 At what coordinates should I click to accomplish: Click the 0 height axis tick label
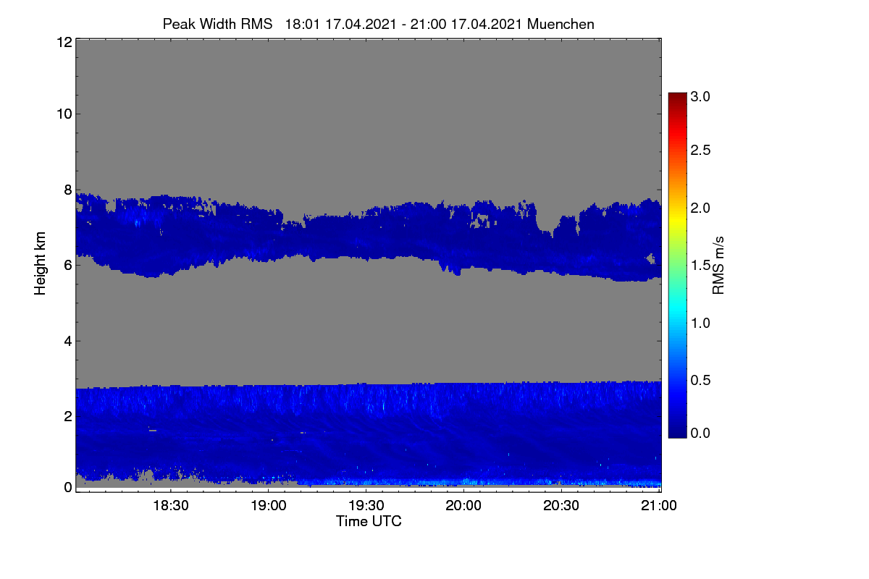(67, 487)
